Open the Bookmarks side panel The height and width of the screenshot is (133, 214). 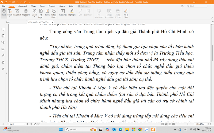click(3, 30)
